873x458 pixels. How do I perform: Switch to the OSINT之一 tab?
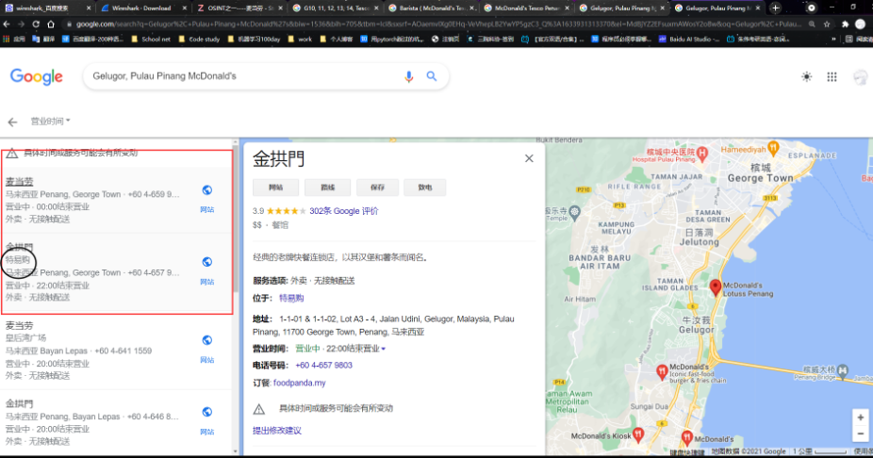coord(239,8)
